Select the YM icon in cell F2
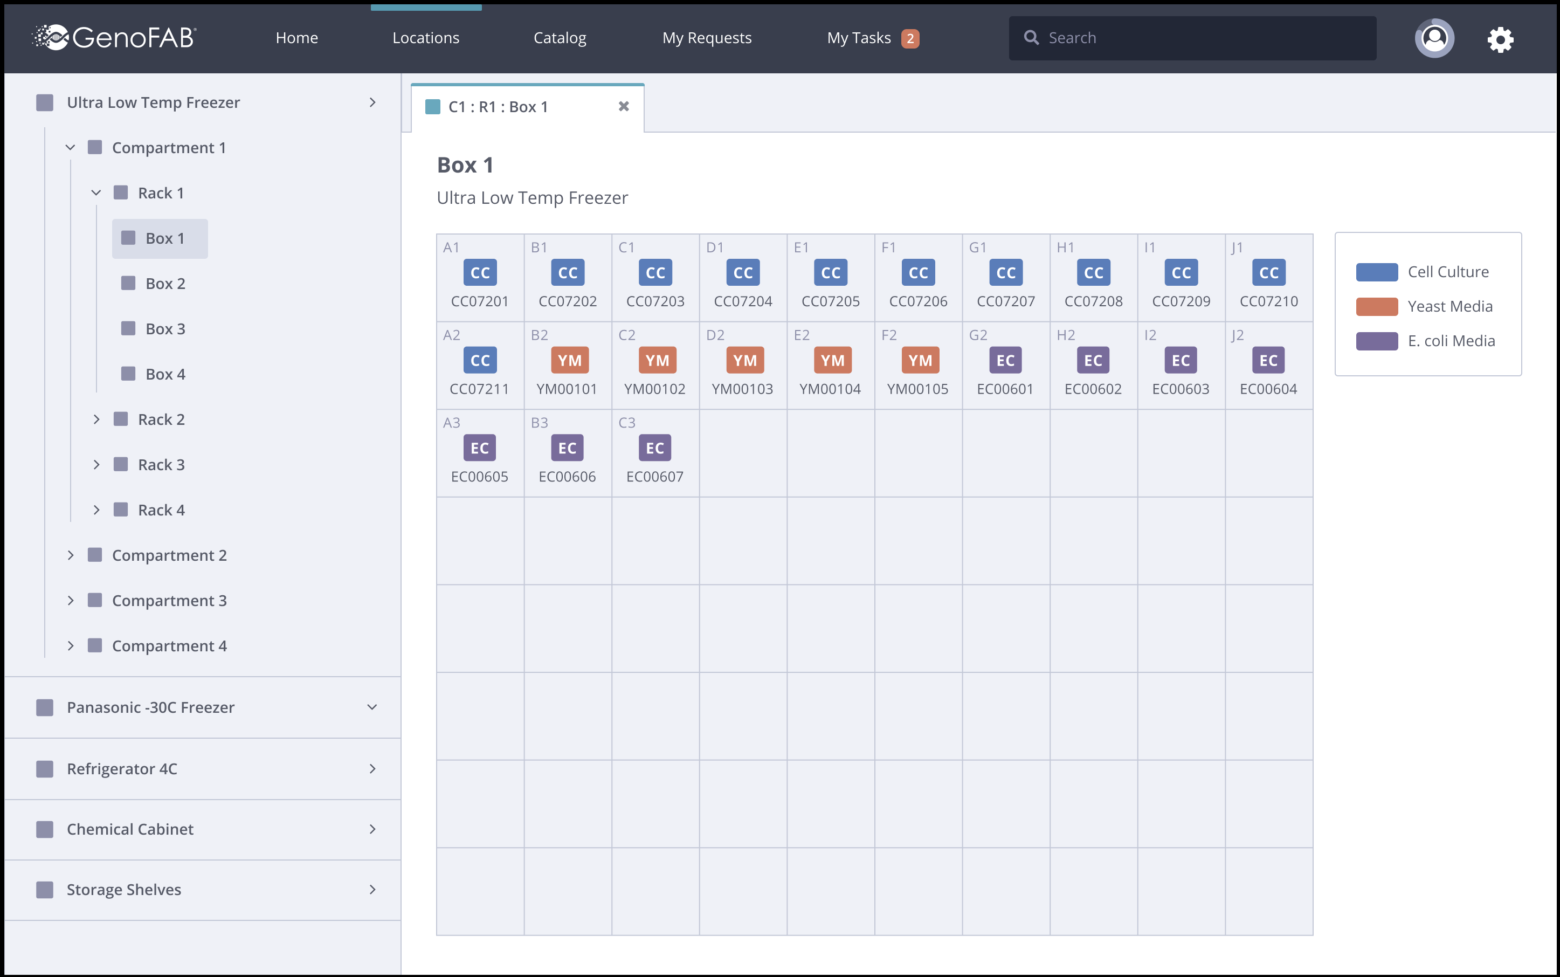Viewport: 1560px width, 977px height. (921, 361)
